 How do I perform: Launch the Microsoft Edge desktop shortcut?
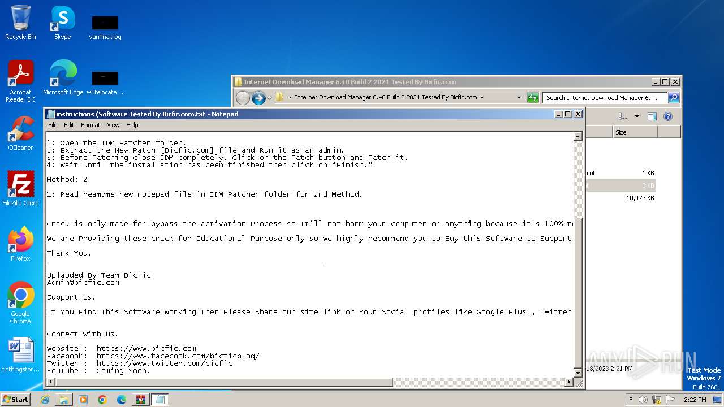click(x=63, y=78)
